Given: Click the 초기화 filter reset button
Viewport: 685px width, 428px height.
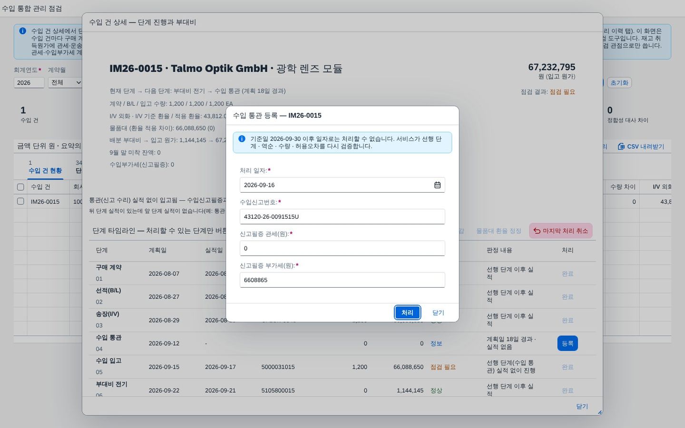Looking at the screenshot, I should coord(619,83).
